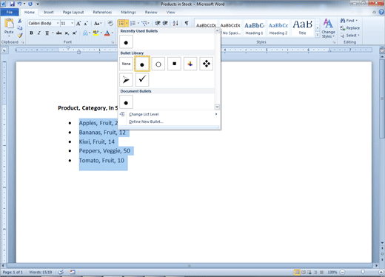Open text highlight color picker
This screenshot has height=277, width=385.
point(101,33)
